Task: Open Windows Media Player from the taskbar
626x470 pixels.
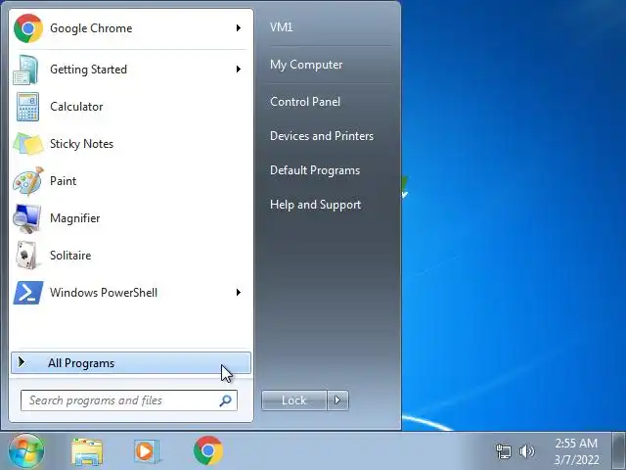Action: 146,451
